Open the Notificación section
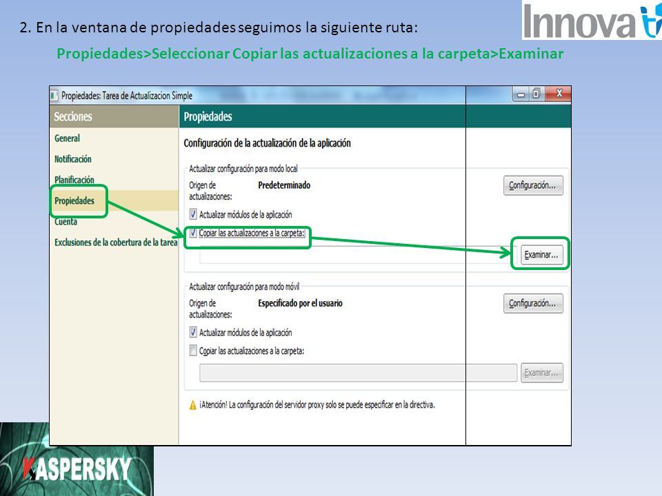The width and height of the screenshot is (662, 496). 72,159
